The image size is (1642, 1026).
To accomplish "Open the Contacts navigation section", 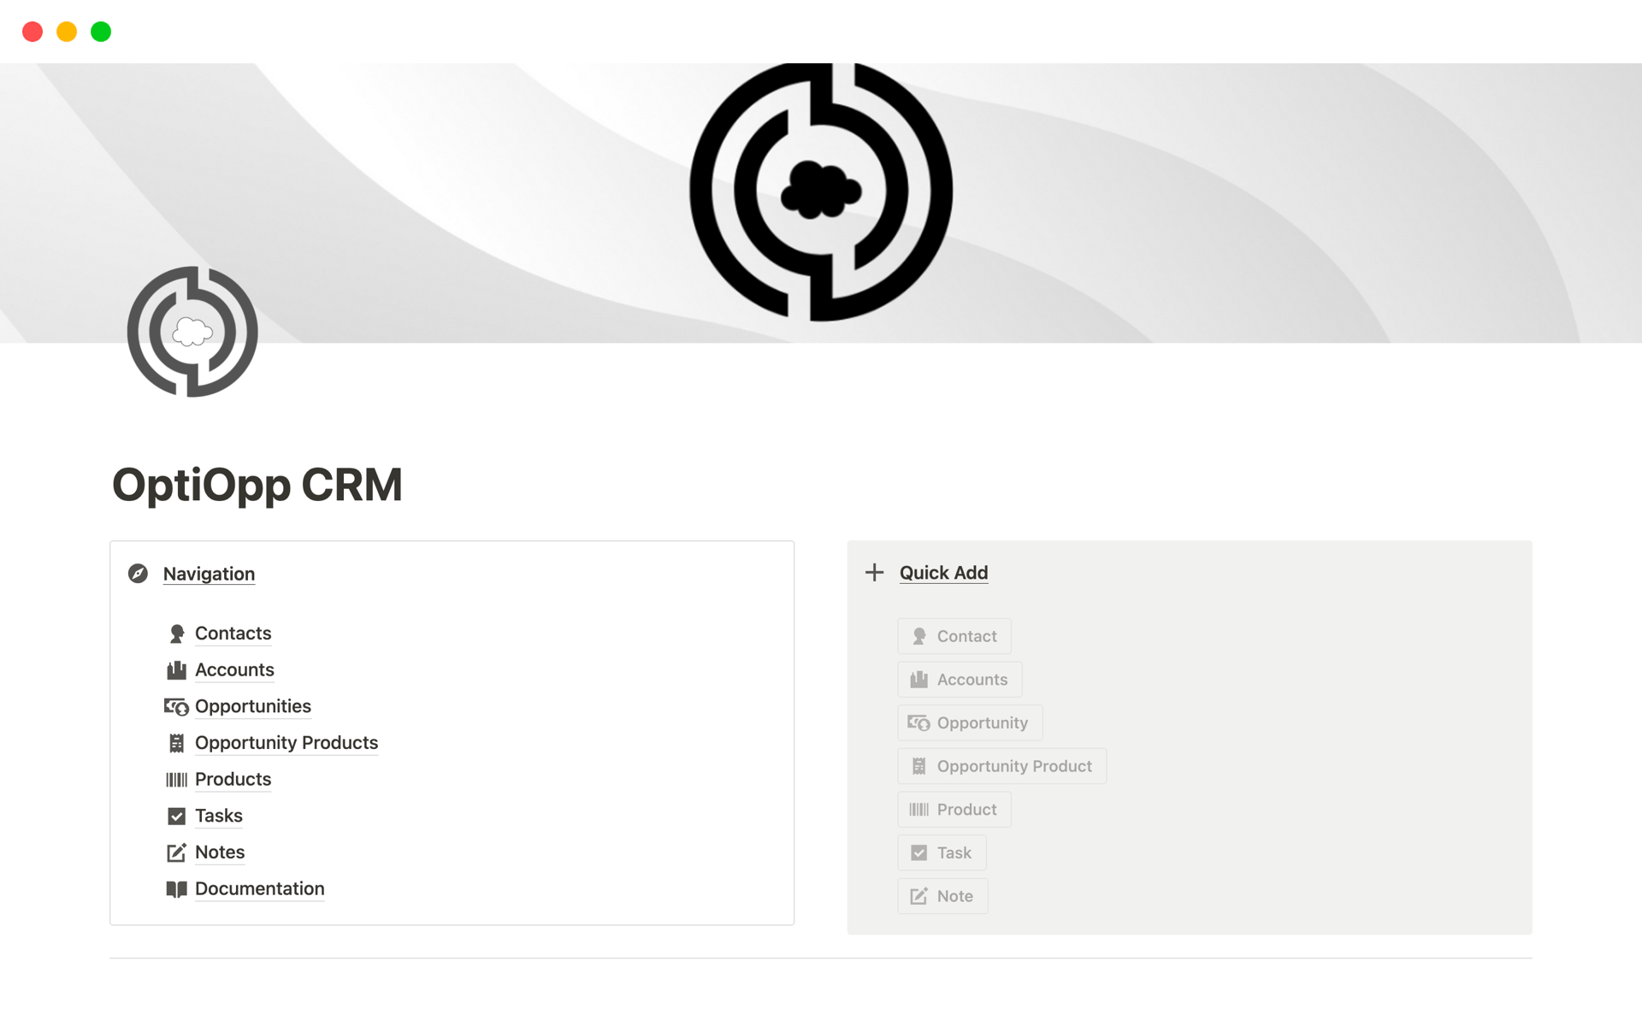I will (233, 633).
